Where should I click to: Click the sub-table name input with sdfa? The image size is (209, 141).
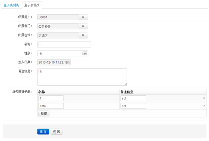51,106
